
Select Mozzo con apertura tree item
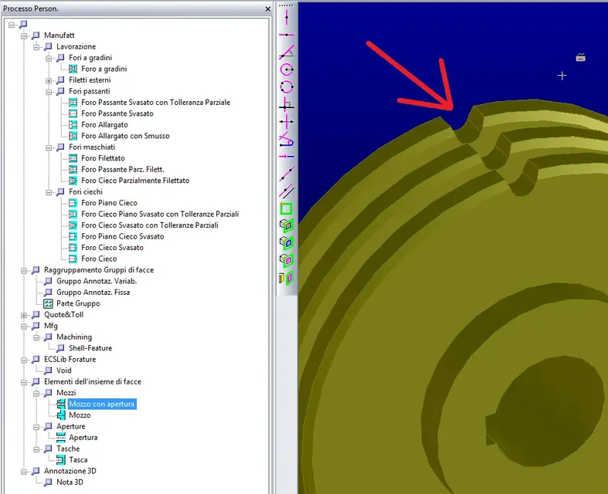pyautogui.click(x=102, y=404)
